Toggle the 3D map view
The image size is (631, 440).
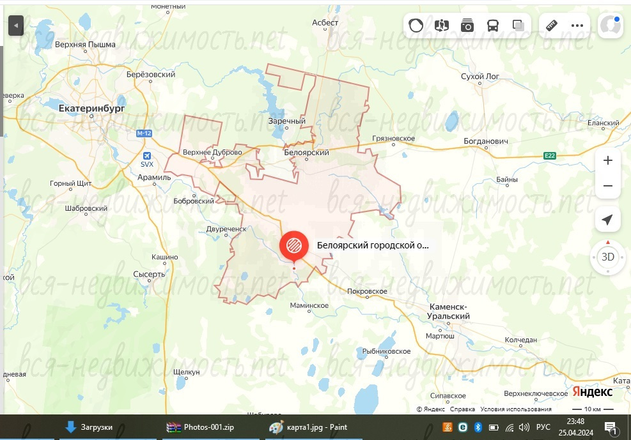(607, 257)
